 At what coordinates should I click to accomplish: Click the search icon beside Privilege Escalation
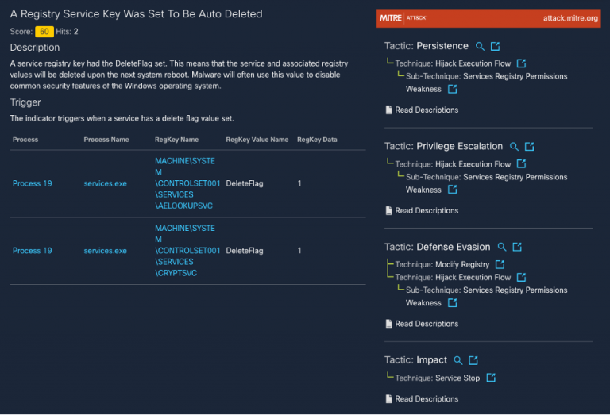tap(515, 147)
